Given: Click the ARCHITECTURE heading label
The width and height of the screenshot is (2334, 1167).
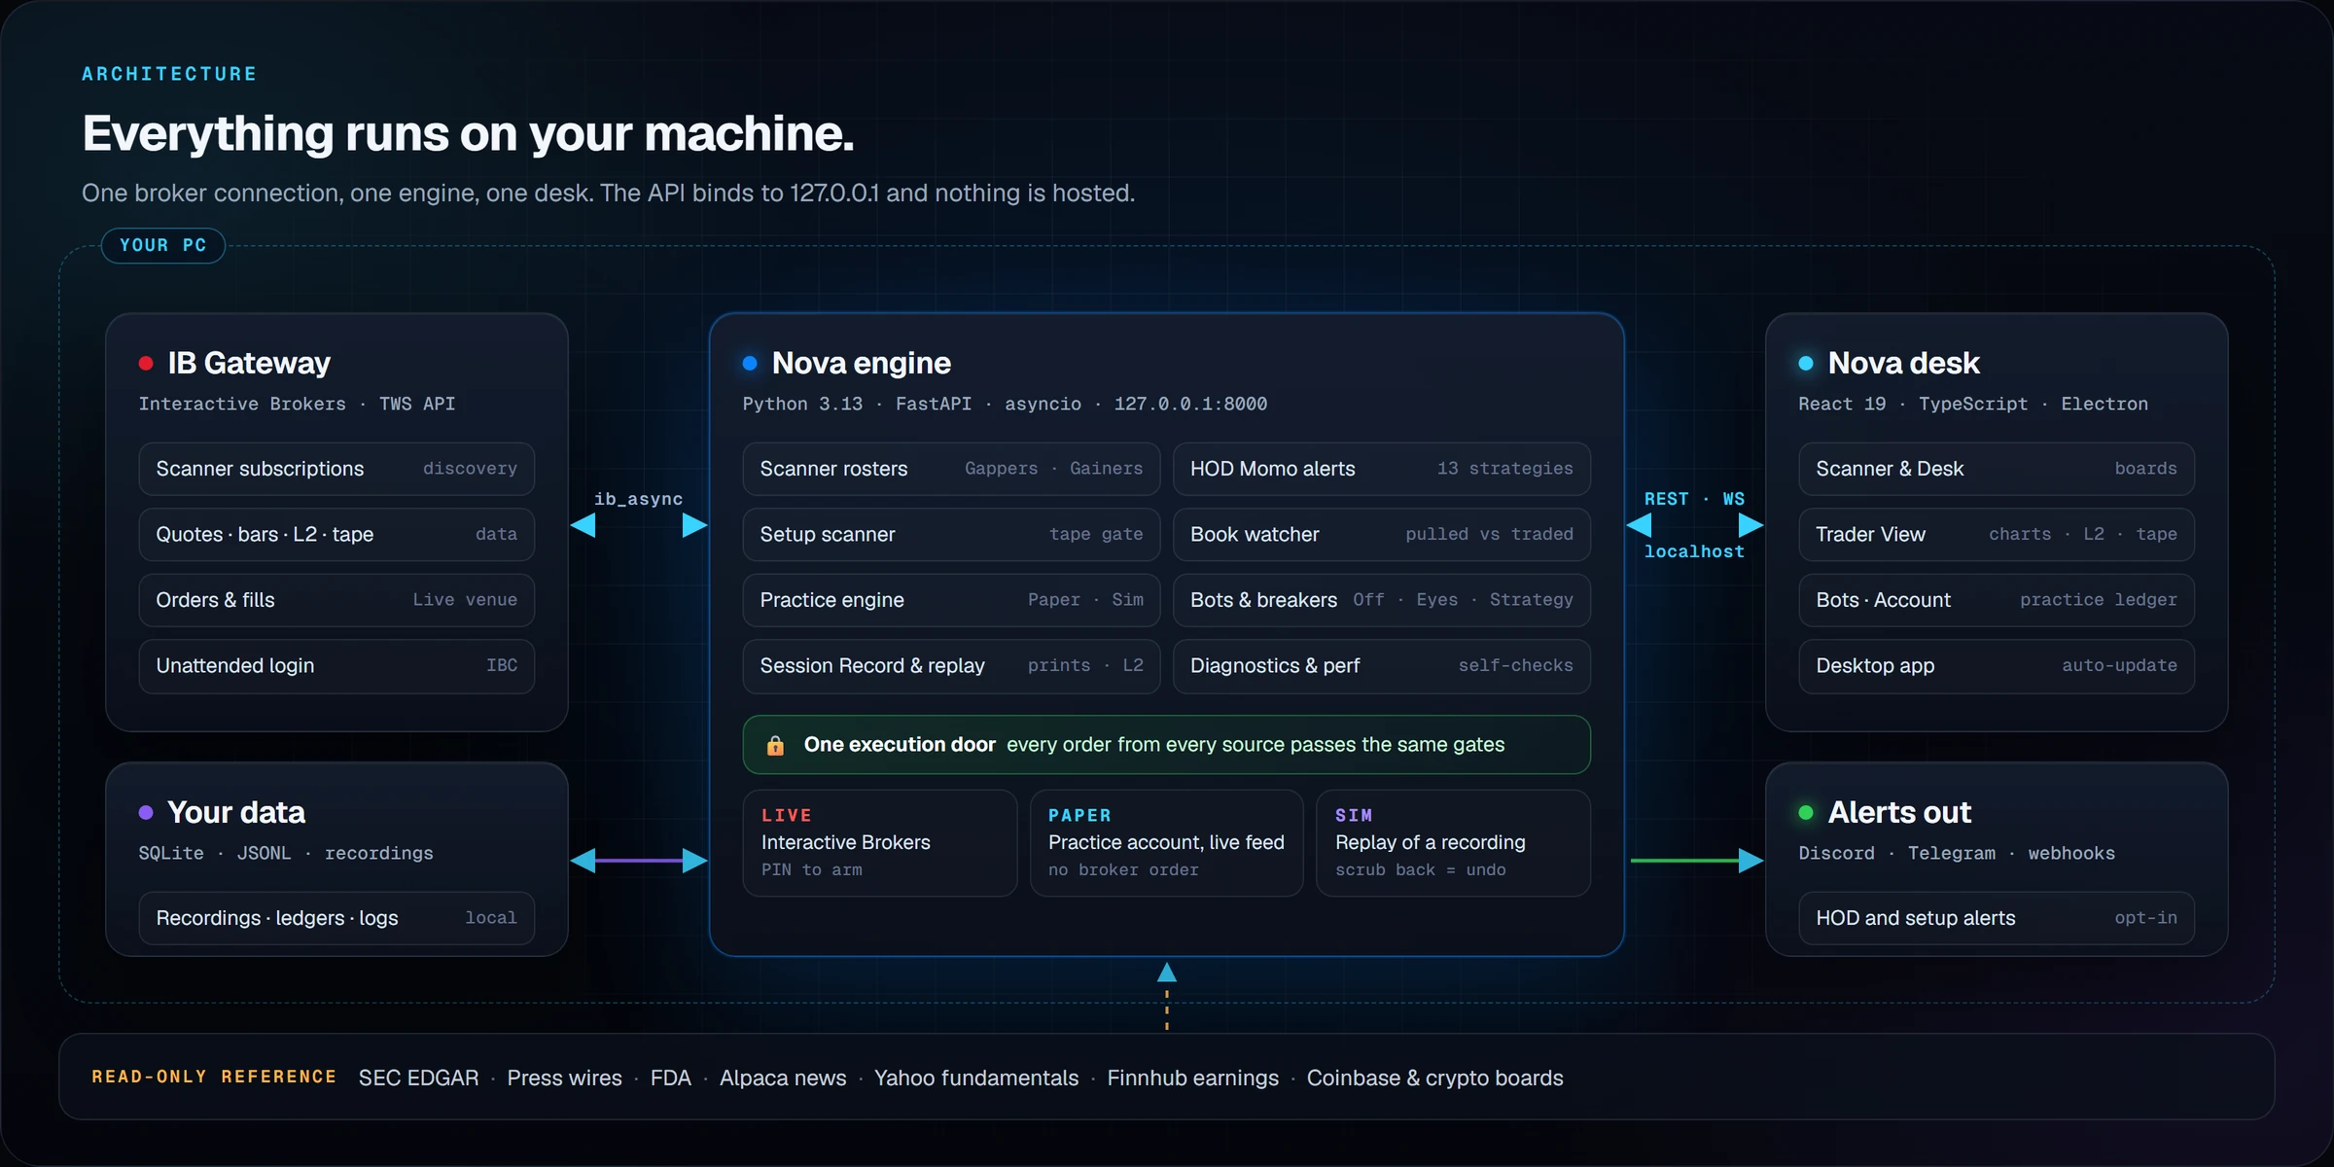Looking at the screenshot, I should tap(169, 74).
